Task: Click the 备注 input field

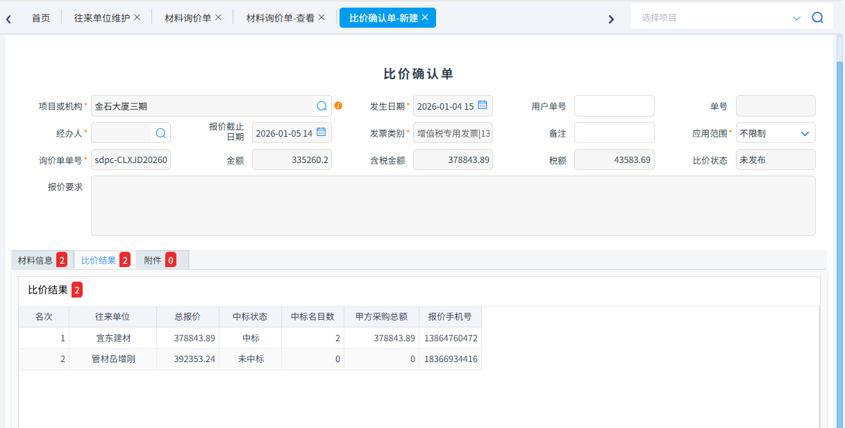Action: pos(614,132)
